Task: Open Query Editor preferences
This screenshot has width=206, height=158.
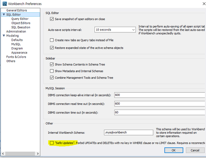Action: [x=20, y=19]
